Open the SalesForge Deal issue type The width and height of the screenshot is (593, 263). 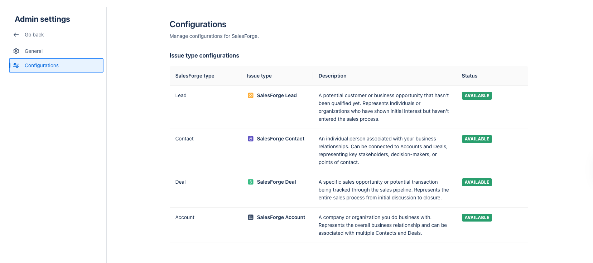[x=276, y=182]
